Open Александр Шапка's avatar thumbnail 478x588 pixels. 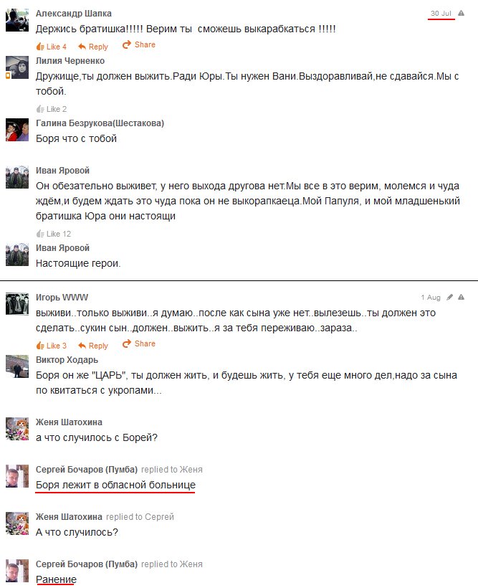17,20
